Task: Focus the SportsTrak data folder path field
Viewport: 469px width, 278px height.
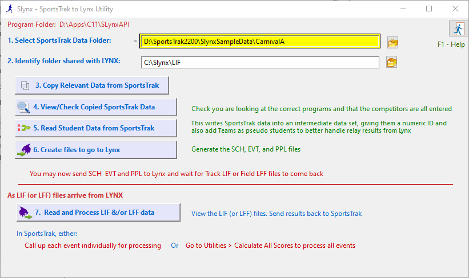Action: [x=259, y=41]
